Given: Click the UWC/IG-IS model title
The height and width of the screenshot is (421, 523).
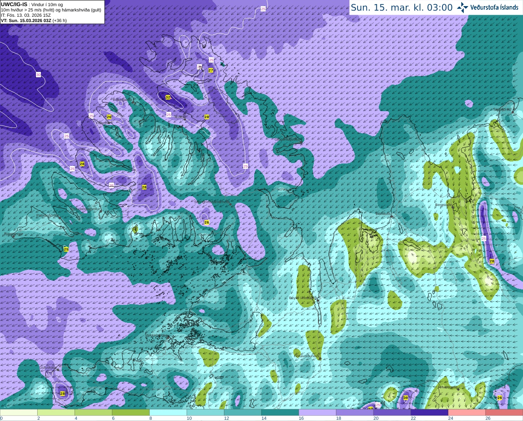Looking at the screenshot, I should tap(14, 4).
